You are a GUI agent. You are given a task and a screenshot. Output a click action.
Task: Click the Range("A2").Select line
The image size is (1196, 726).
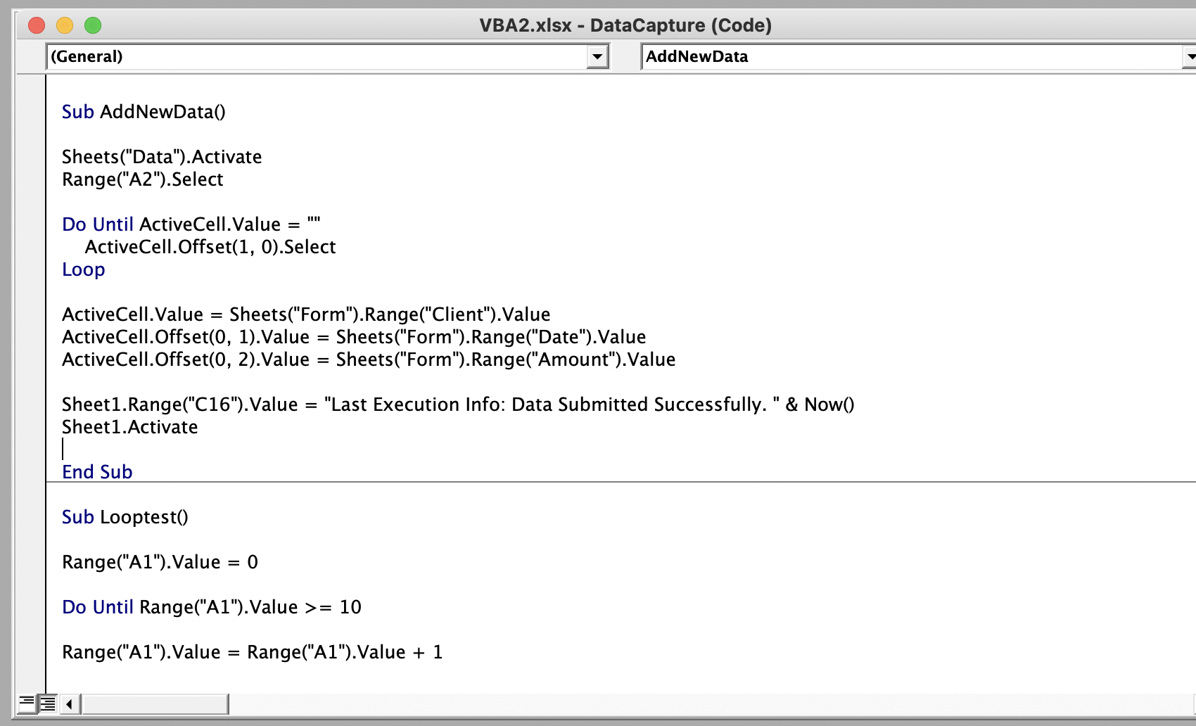143,179
